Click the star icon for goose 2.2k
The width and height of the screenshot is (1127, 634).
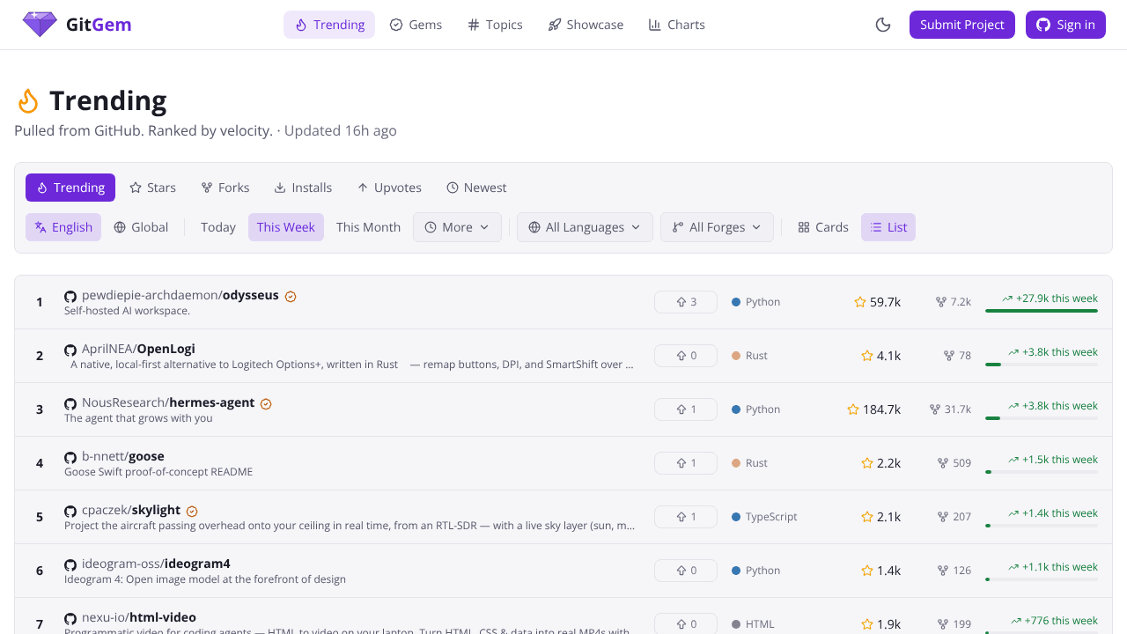coord(867,463)
